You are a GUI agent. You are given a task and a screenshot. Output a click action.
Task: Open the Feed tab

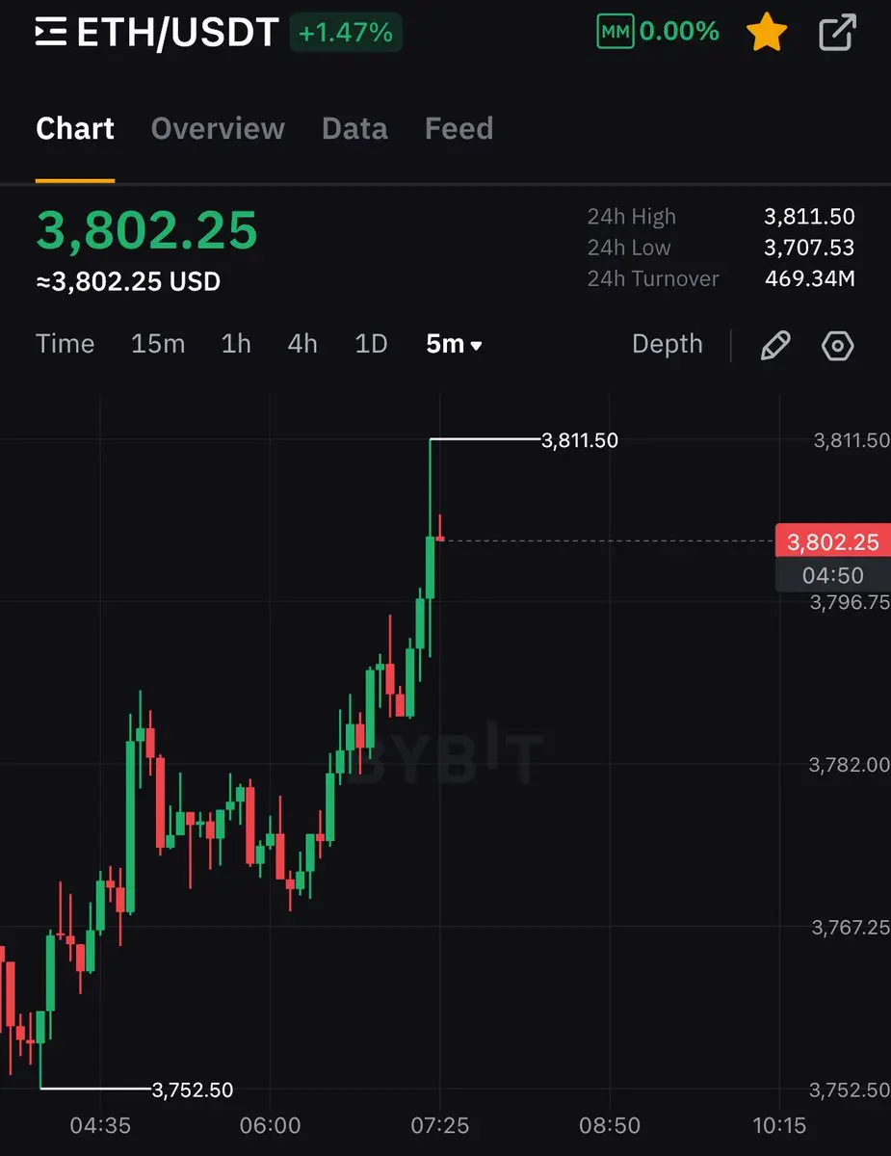coord(459,129)
